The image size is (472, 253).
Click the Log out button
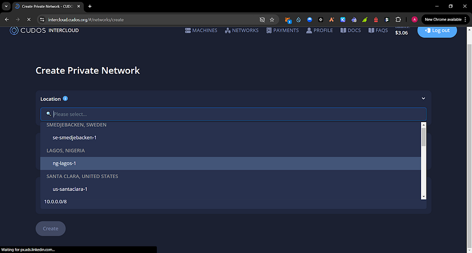pos(437,31)
